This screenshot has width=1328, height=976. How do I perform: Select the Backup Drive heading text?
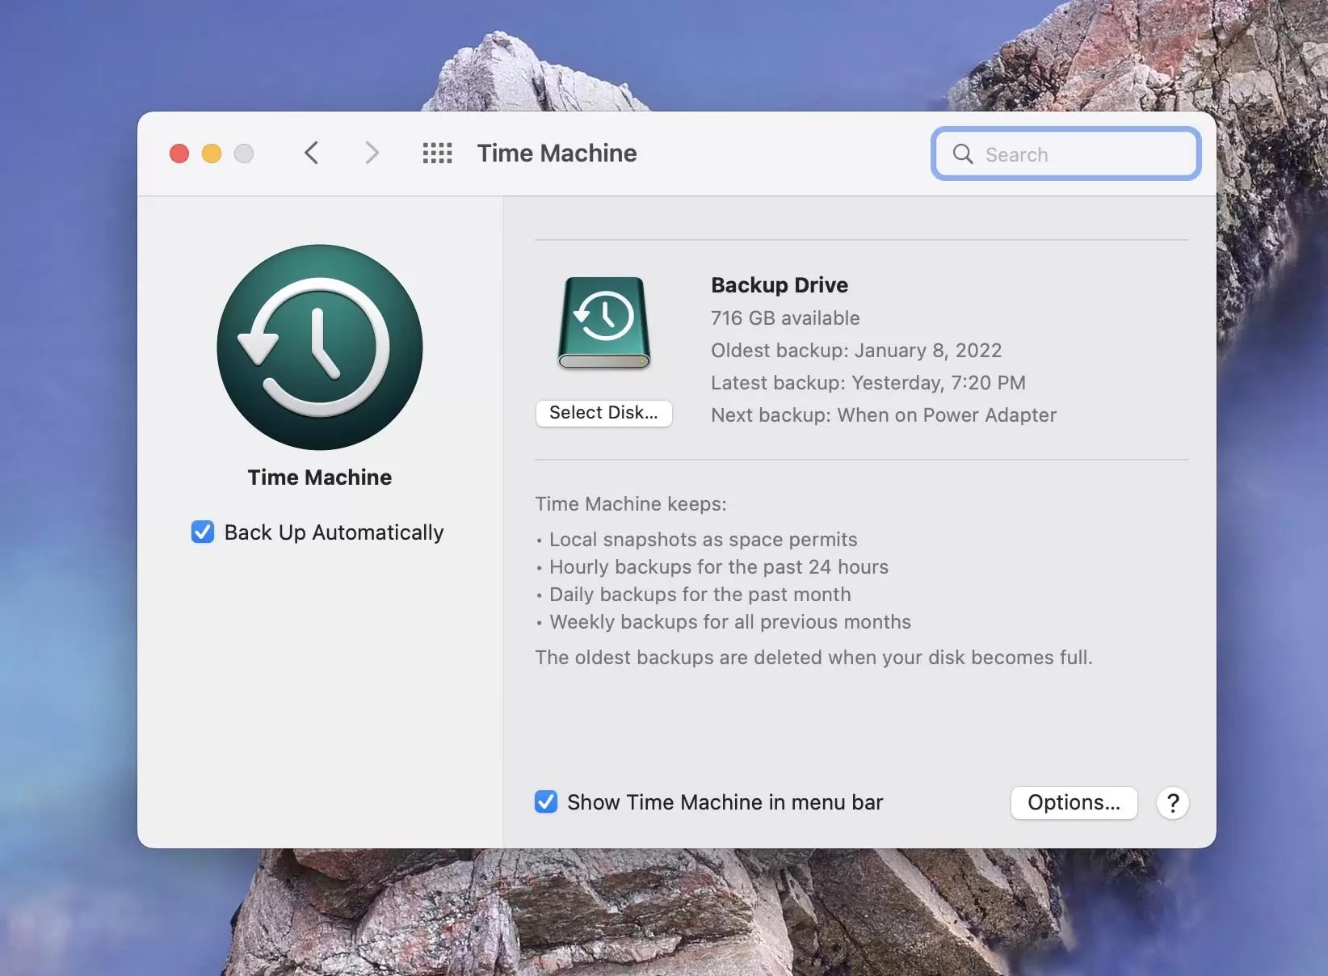[x=778, y=284]
